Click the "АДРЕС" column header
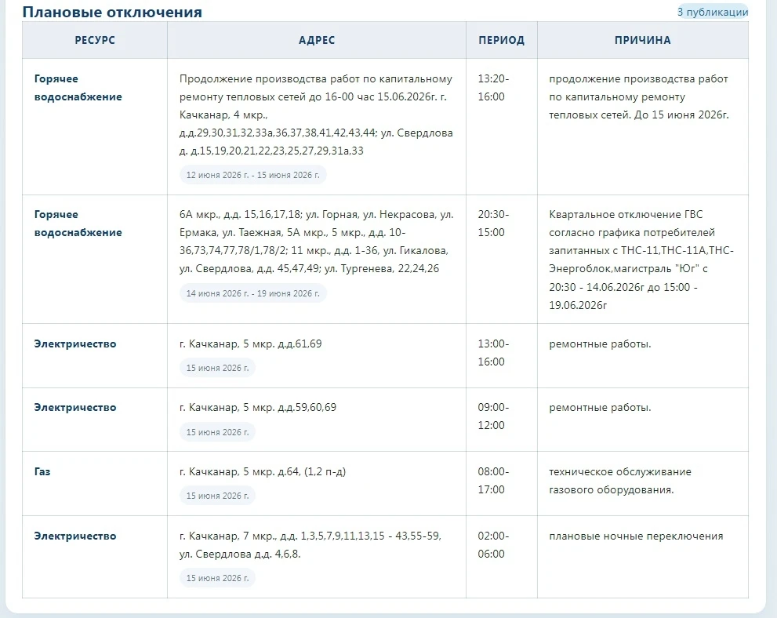The image size is (777, 618). click(317, 40)
